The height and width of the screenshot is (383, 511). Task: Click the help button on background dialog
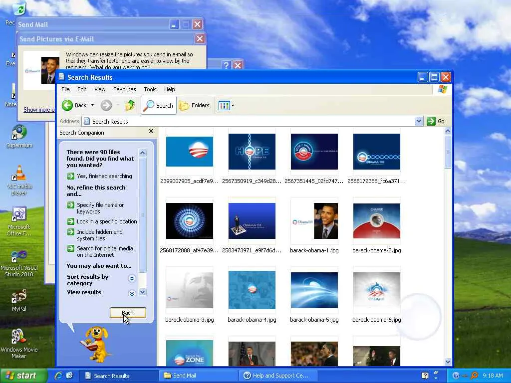click(x=226, y=65)
